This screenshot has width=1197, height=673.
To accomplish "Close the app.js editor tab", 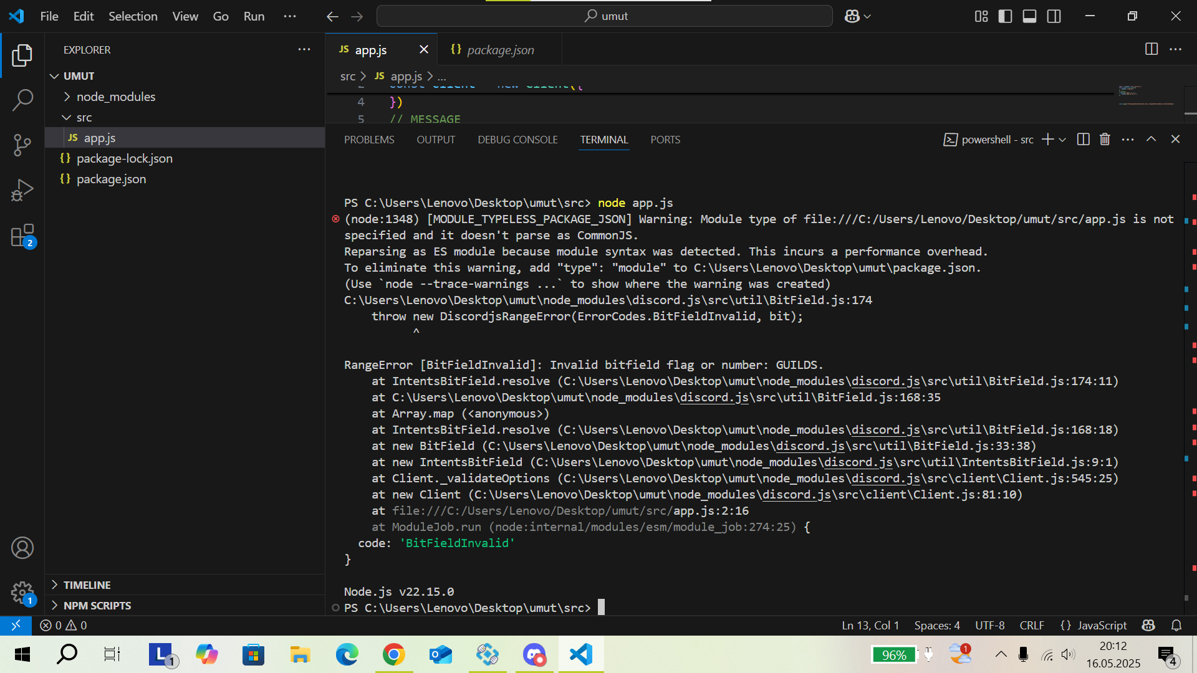I will (424, 49).
